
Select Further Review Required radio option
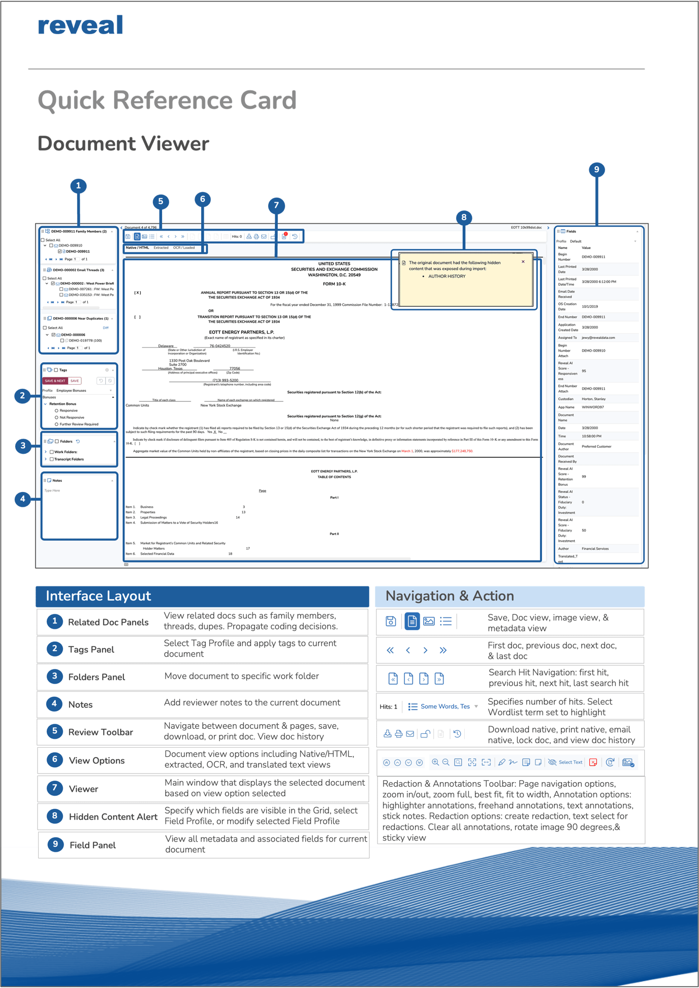pyautogui.click(x=56, y=424)
